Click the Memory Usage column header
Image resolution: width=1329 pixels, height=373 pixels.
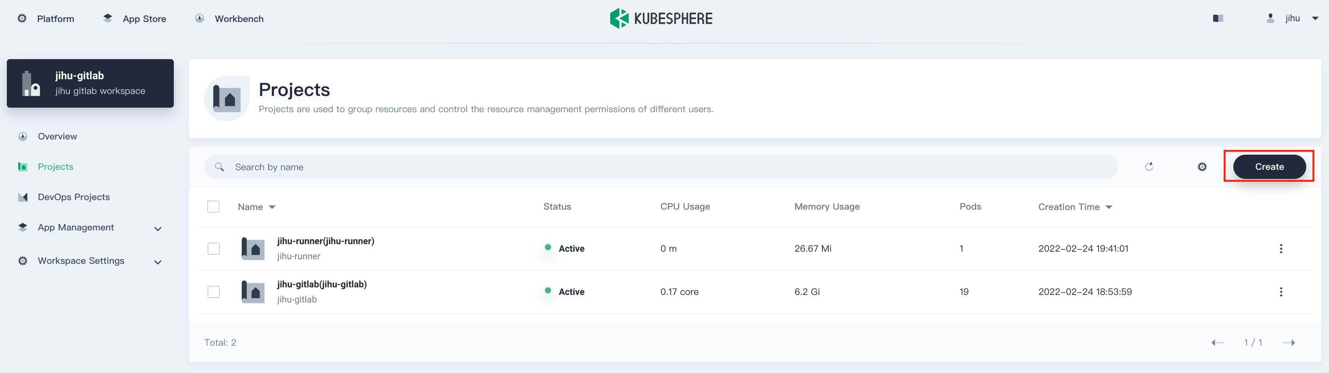tap(827, 207)
